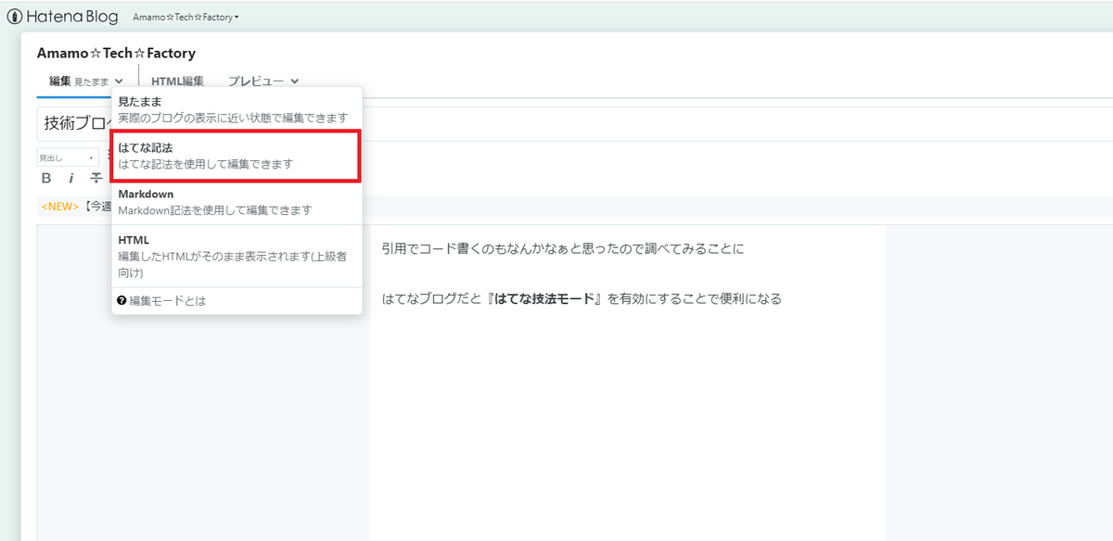Toggle italic formatting
This screenshot has height=541, width=1113.
tap(71, 178)
